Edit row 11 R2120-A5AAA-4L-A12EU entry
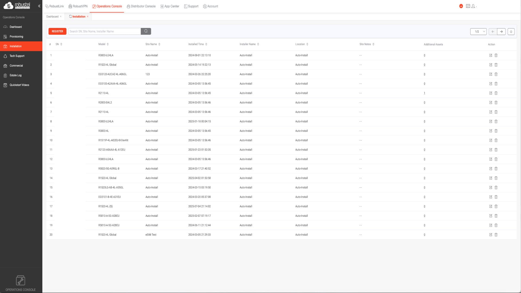This screenshot has height=293, width=521. click(x=491, y=150)
